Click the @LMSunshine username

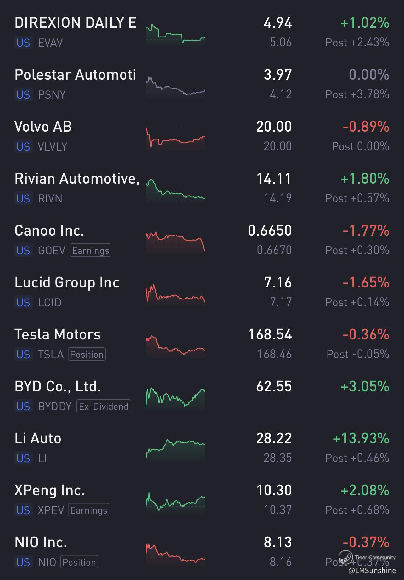click(372, 570)
